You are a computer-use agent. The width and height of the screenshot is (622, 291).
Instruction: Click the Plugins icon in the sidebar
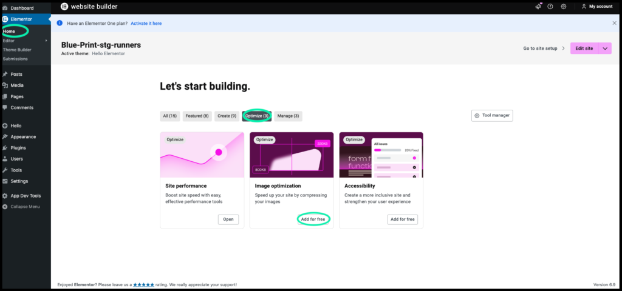pos(5,148)
